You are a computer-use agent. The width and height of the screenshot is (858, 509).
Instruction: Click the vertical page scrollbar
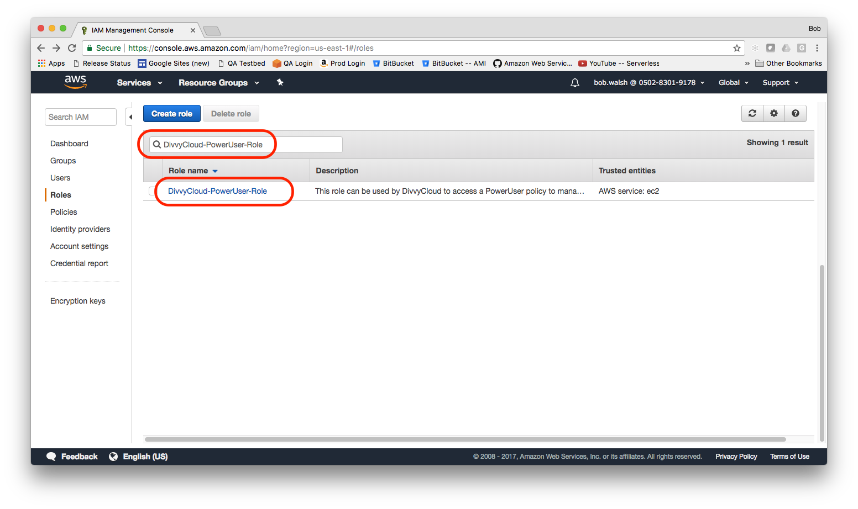pos(822,352)
